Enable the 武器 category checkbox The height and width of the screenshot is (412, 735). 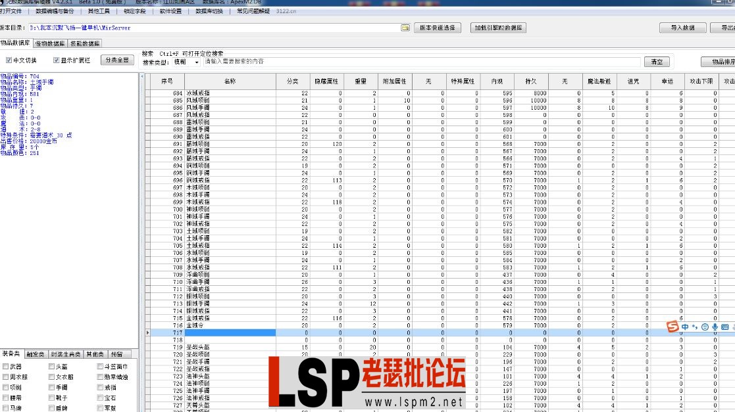pyautogui.click(x=6, y=367)
